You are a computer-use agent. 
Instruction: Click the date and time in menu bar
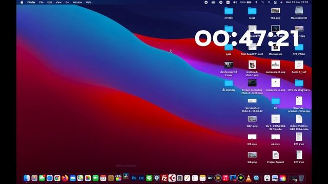tap(297, 2)
